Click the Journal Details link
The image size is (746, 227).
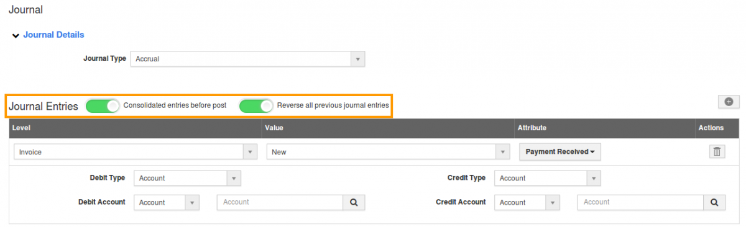(x=53, y=35)
